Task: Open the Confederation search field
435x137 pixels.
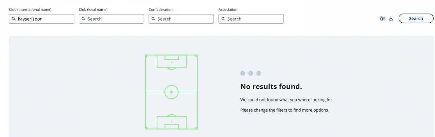Action: (184, 19)
